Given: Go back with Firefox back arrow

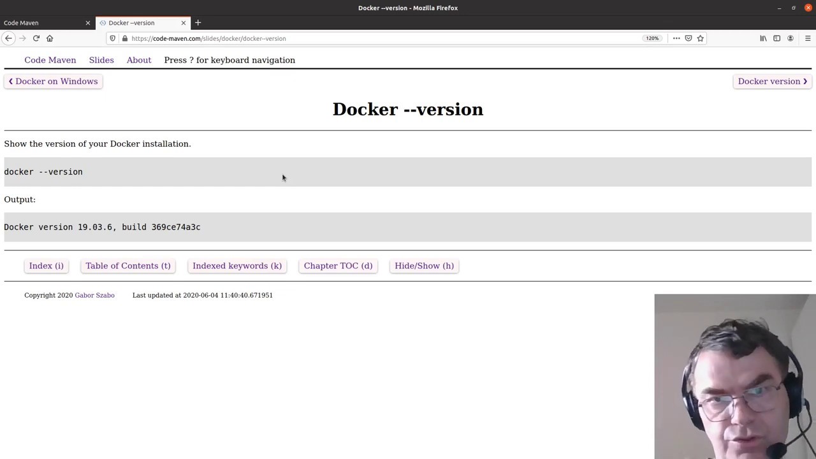Looking at the screenshot, I should (8, 38).
